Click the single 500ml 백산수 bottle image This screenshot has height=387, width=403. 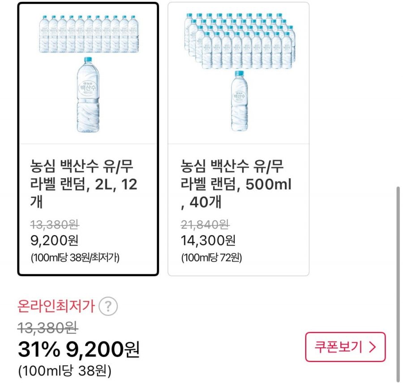[239, 101]
